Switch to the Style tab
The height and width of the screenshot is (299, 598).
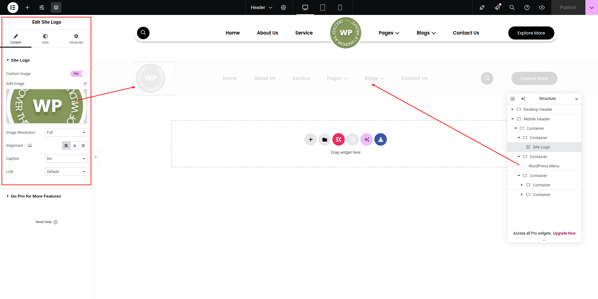point(45,39)
